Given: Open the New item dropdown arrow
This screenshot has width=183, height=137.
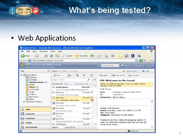Looking at the screenshot, I should tap(63, 75).
